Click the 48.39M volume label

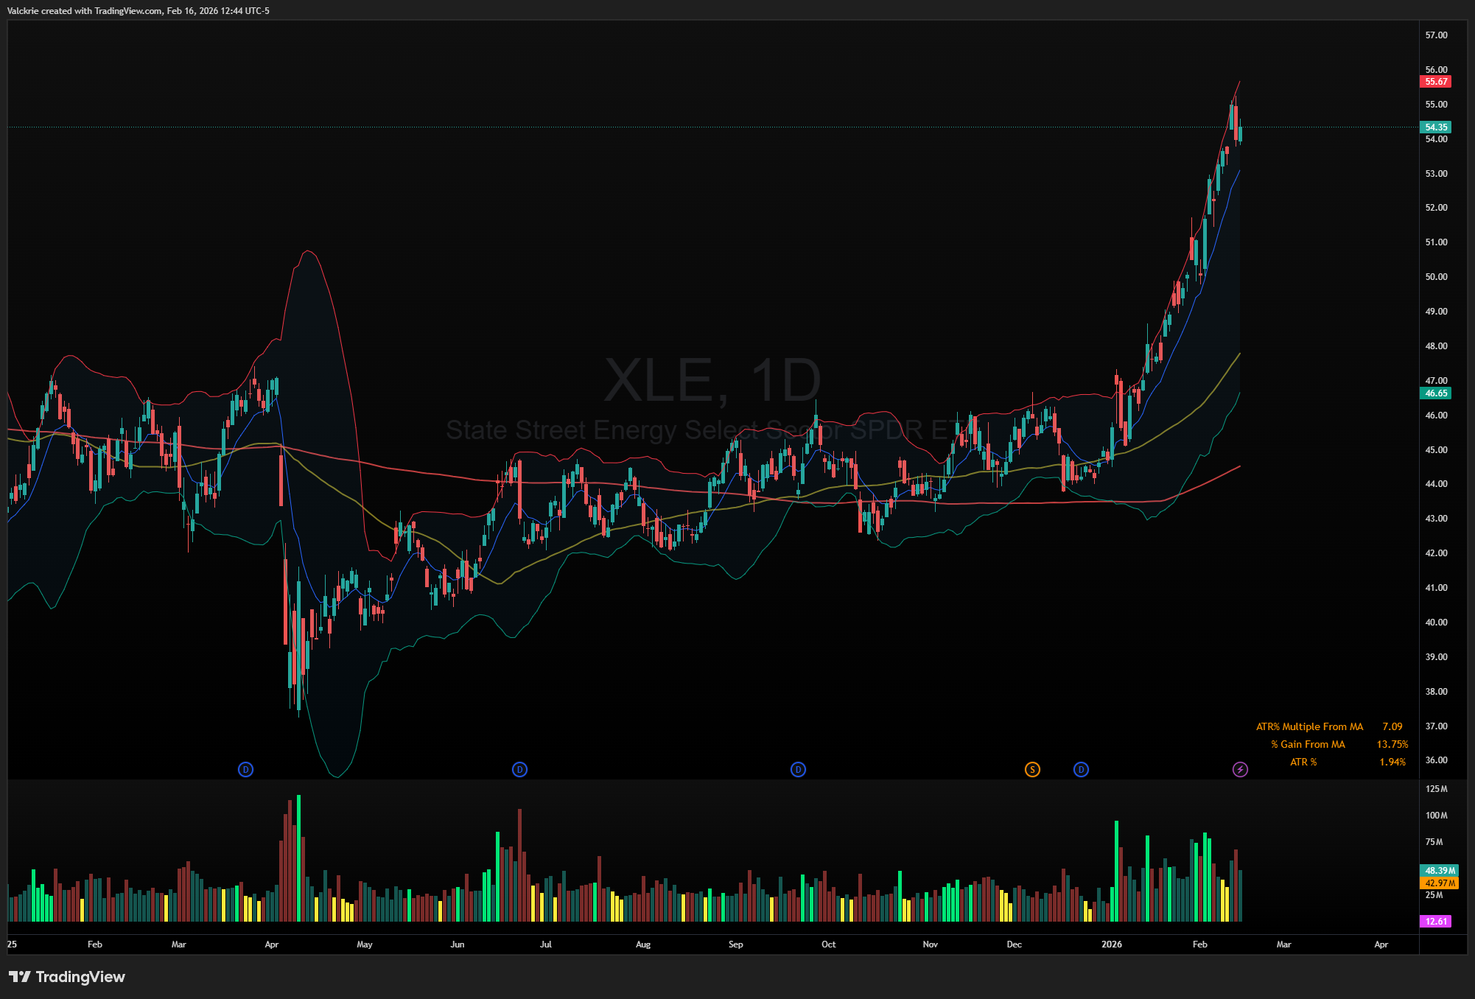pyautogui.click(x=1439, y=870)
